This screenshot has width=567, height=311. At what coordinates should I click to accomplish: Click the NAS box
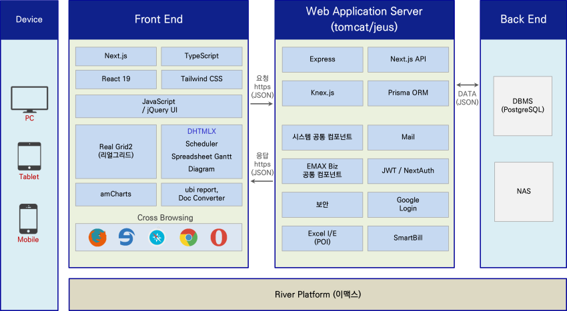pyautogui.click(x=524, y=191)
